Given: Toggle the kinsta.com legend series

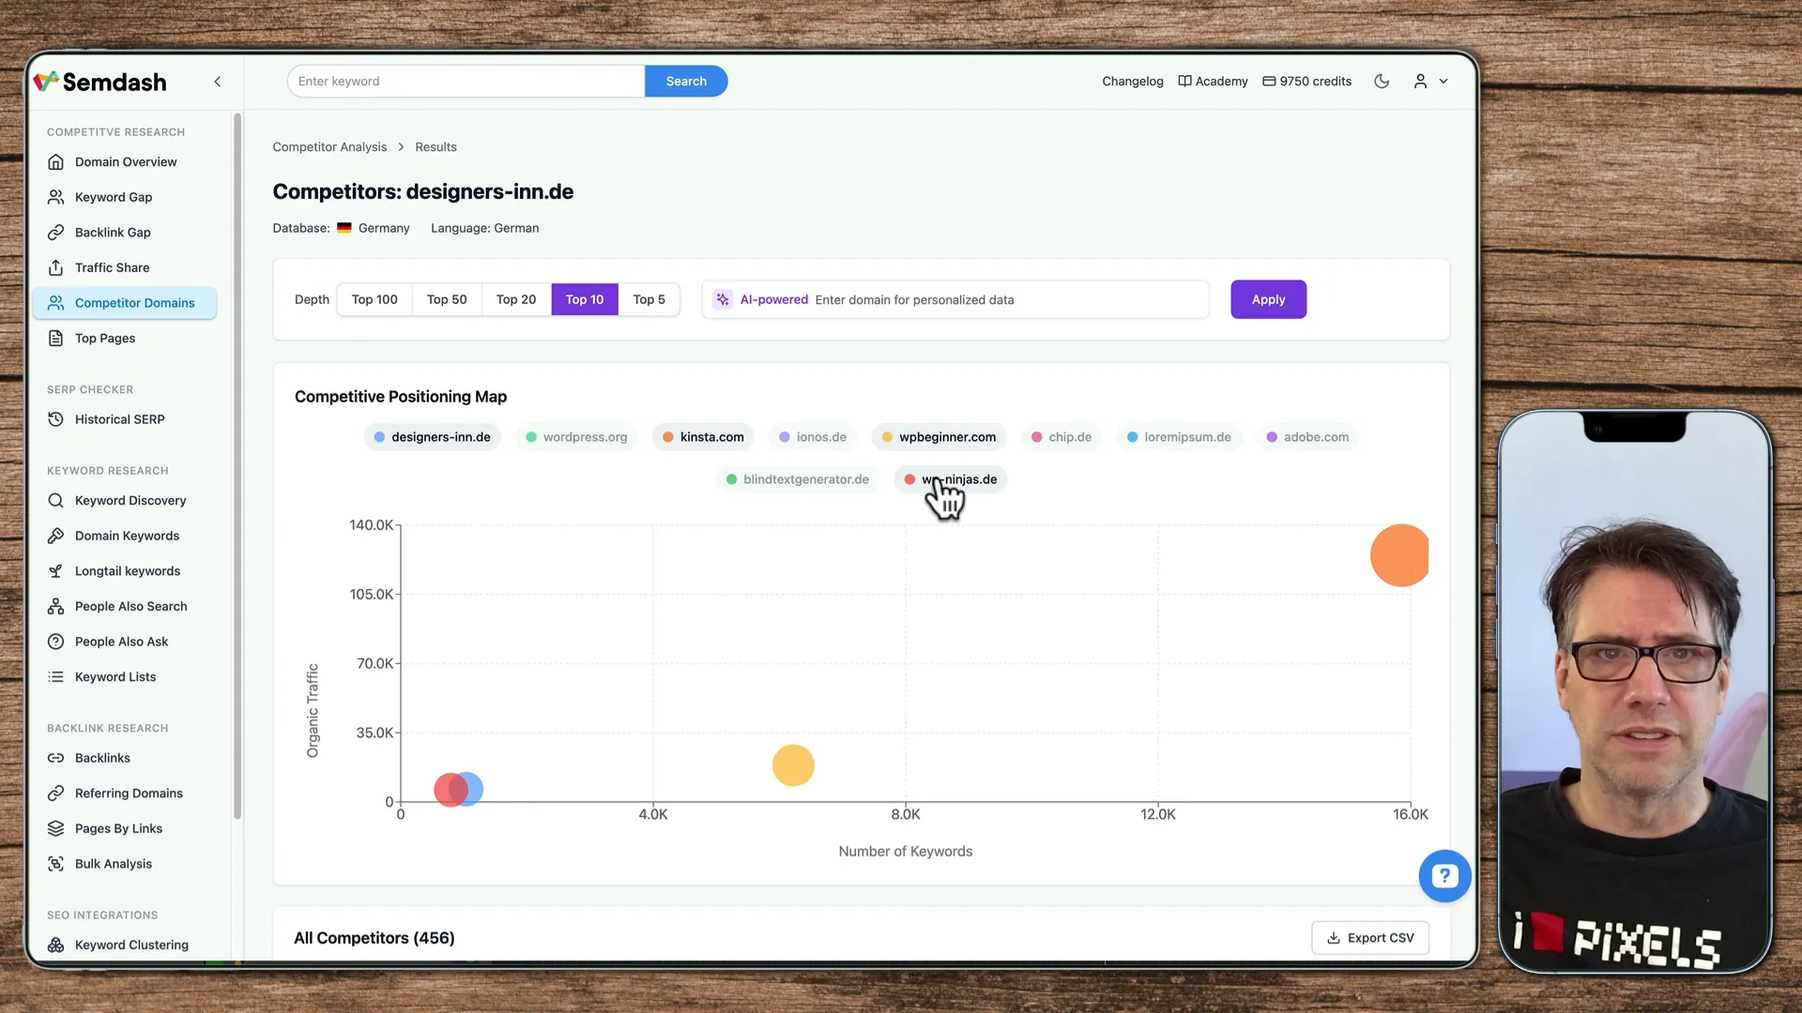Looking at the screenshot, I should click(x=703, y=437).
